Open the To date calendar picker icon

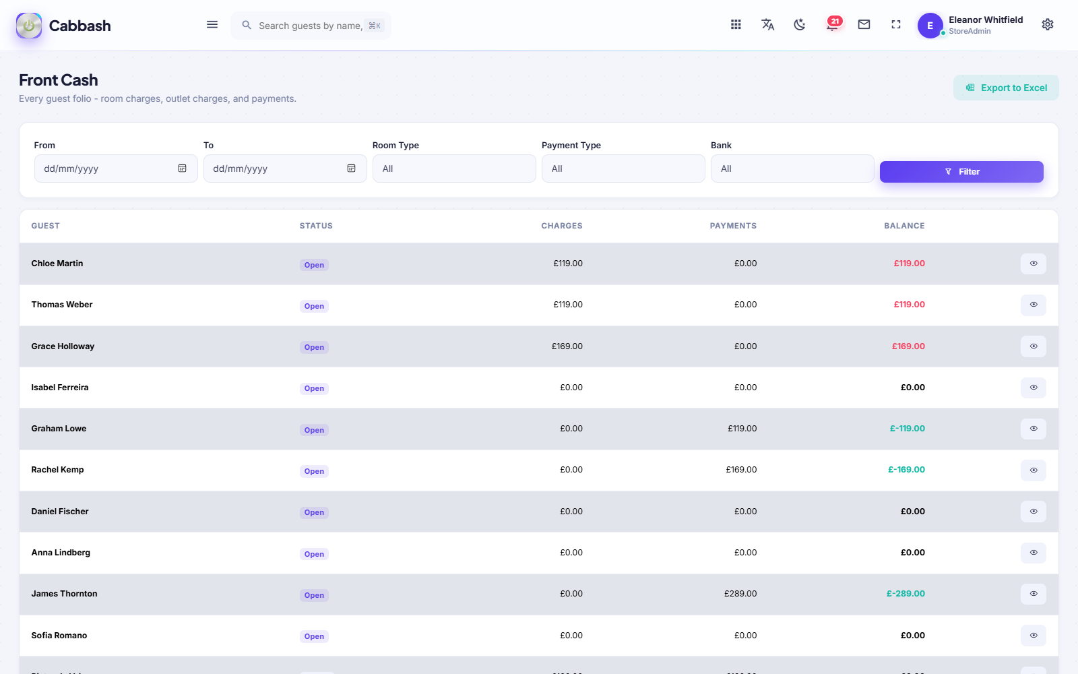[x=351, y=168]
